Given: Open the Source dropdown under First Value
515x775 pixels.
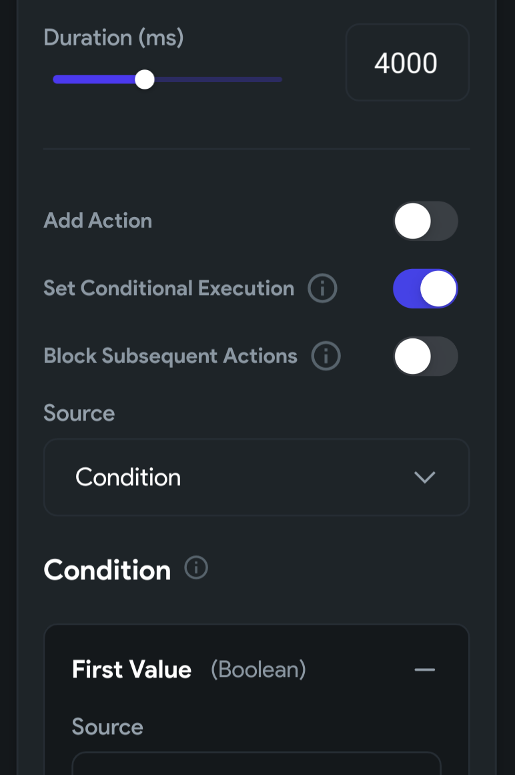Looking at the screenshot, I should coord(256,764).
